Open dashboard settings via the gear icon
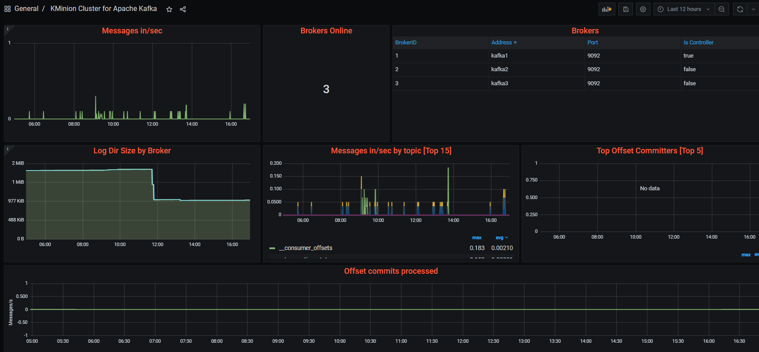 click(643, 9)
